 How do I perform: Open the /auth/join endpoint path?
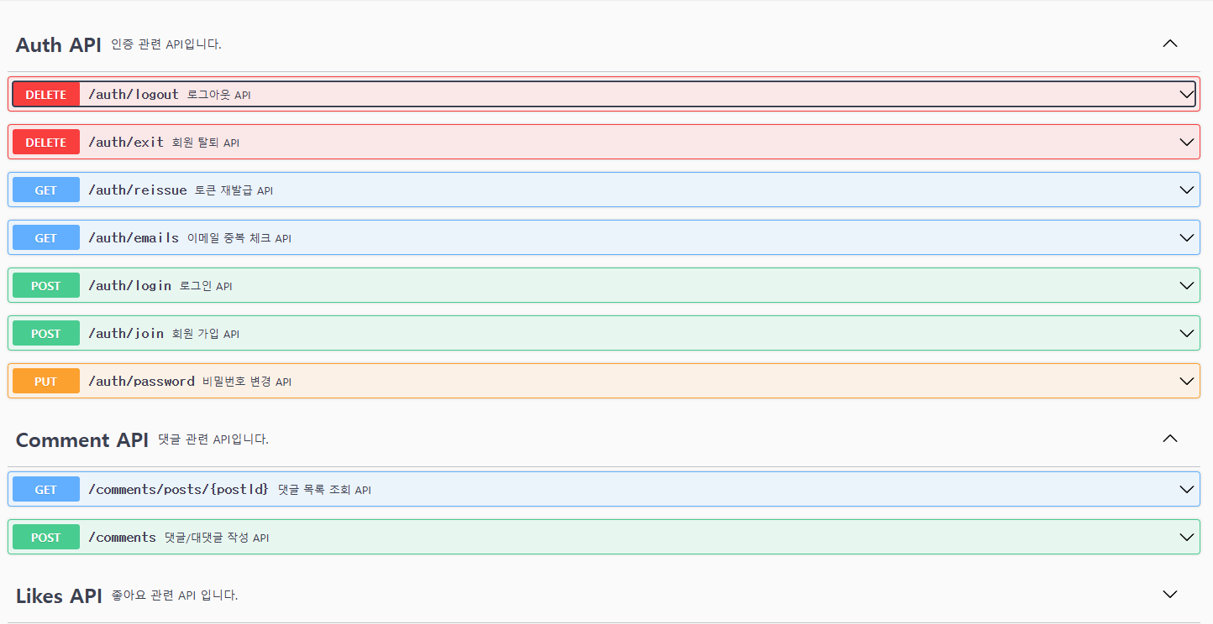point(126,334)
